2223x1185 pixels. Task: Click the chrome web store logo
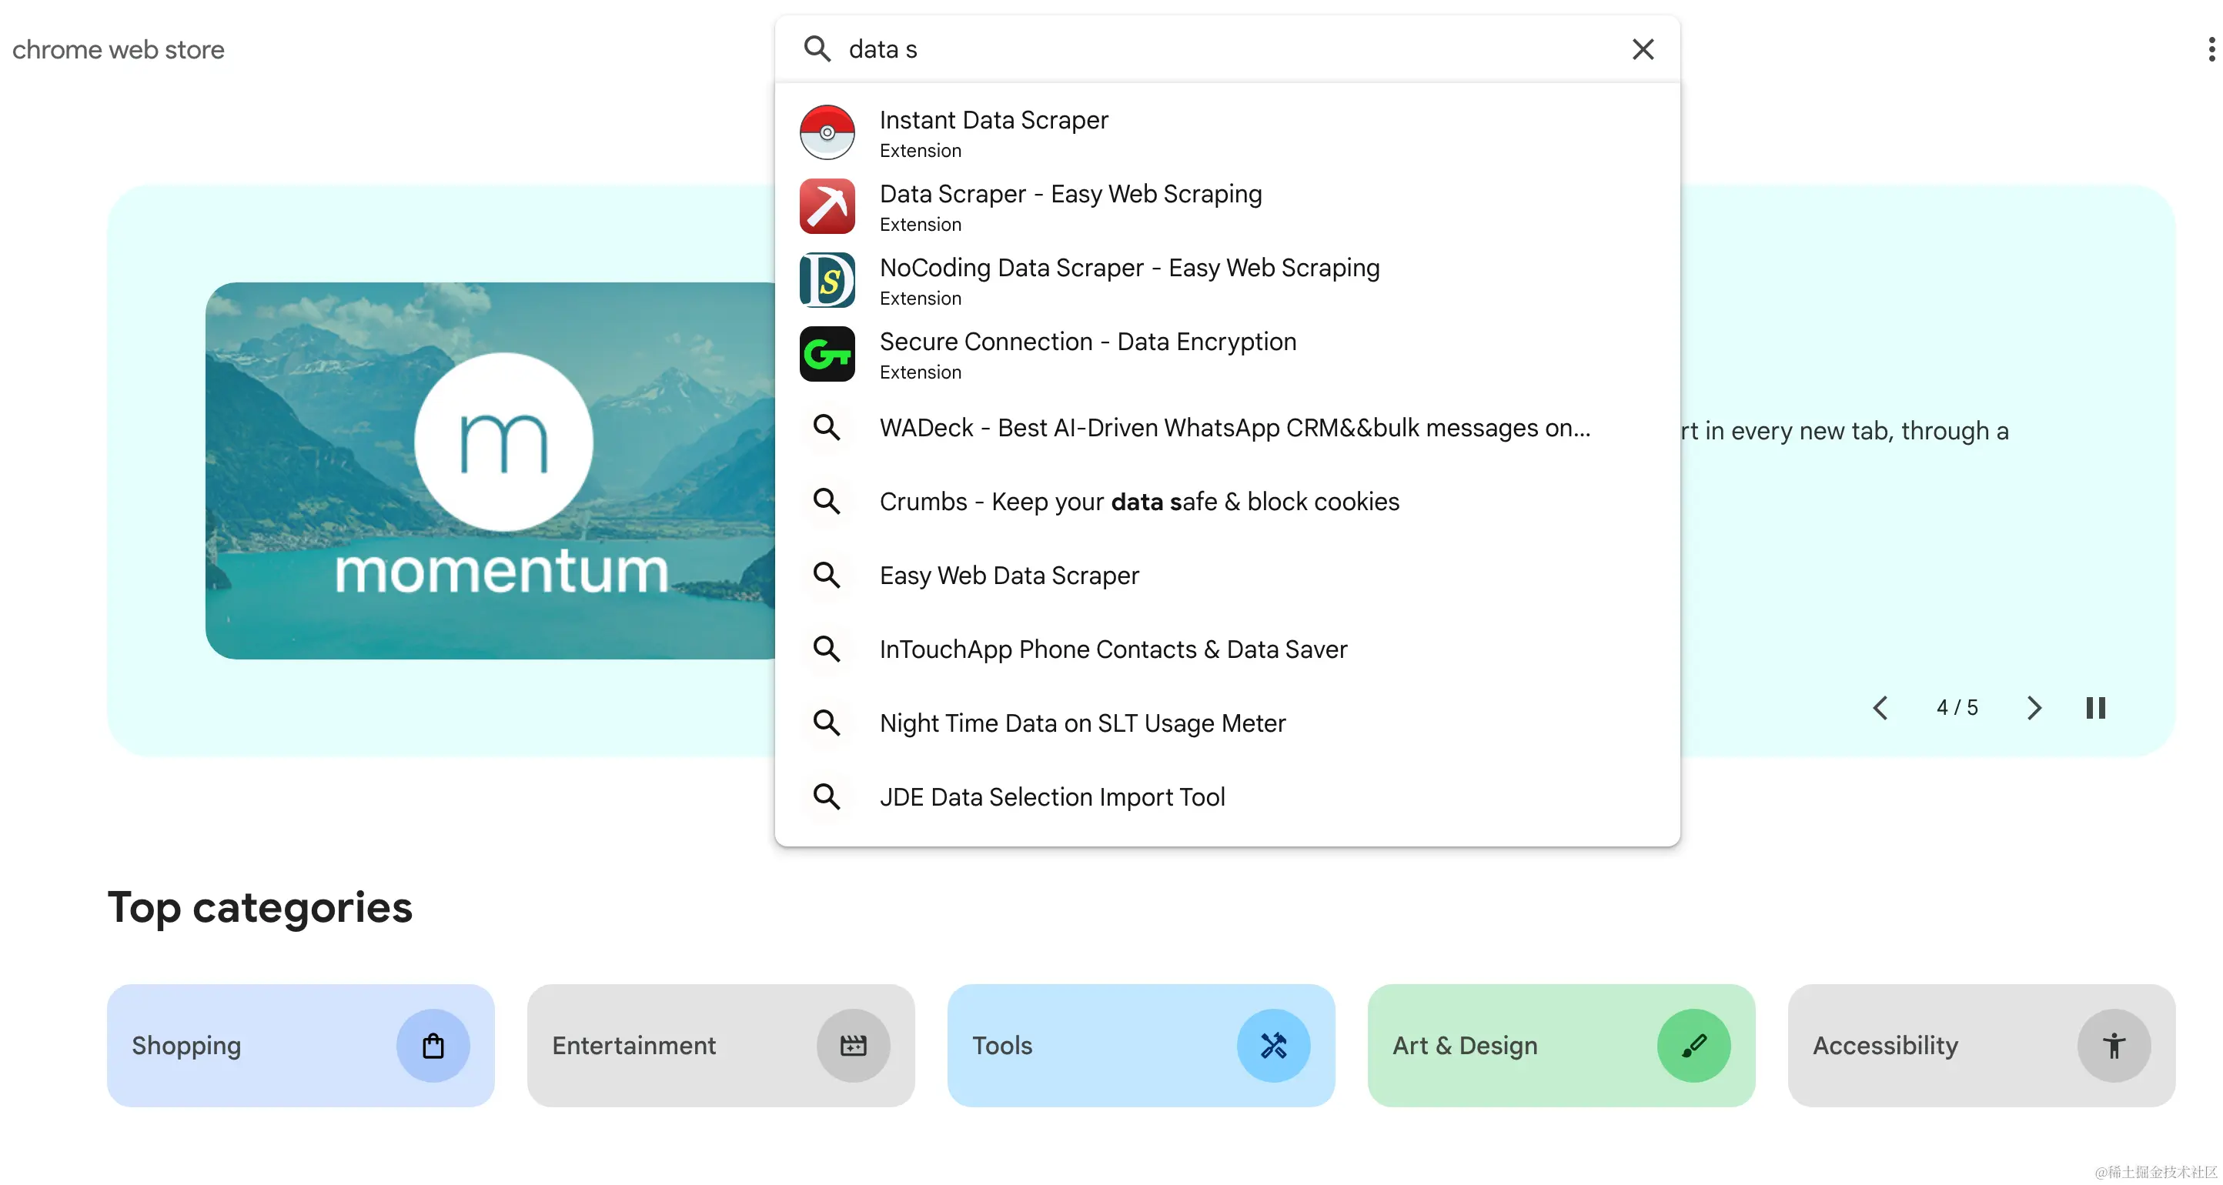(x=119, y=49)
